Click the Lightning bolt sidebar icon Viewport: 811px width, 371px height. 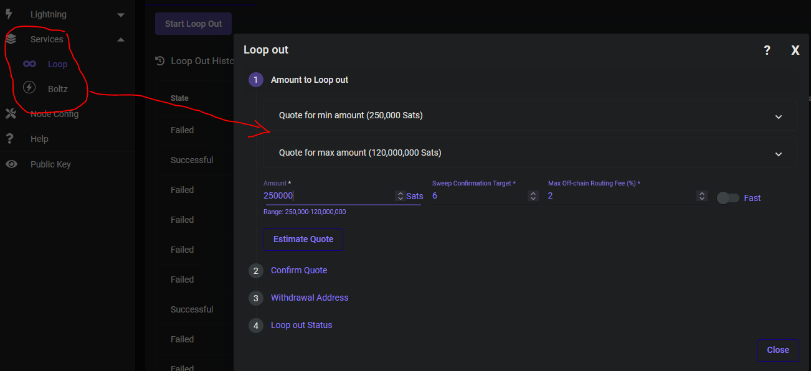pos(9,14)
